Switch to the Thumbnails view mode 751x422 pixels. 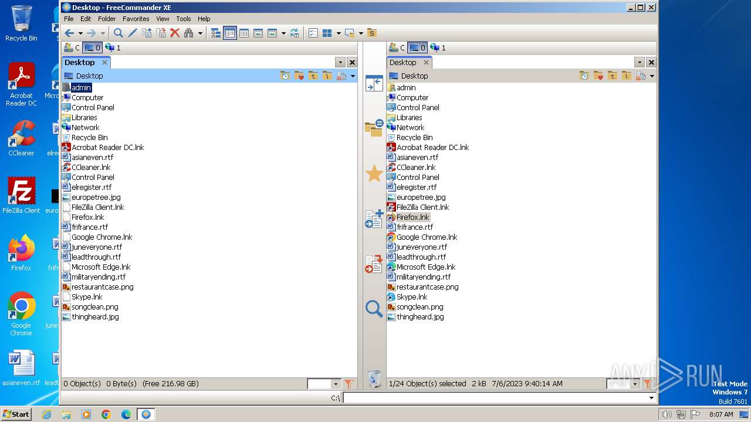pos(258,33)
